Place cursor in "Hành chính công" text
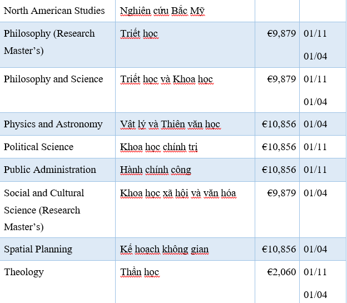 [x=155, y=170]
